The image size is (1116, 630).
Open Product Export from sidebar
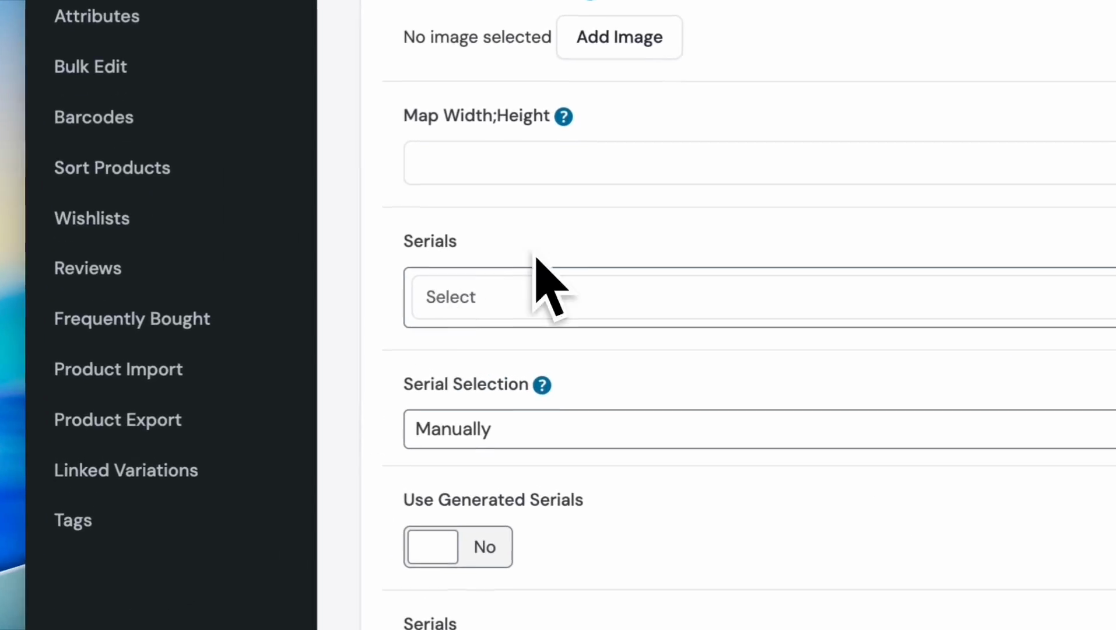118,420
